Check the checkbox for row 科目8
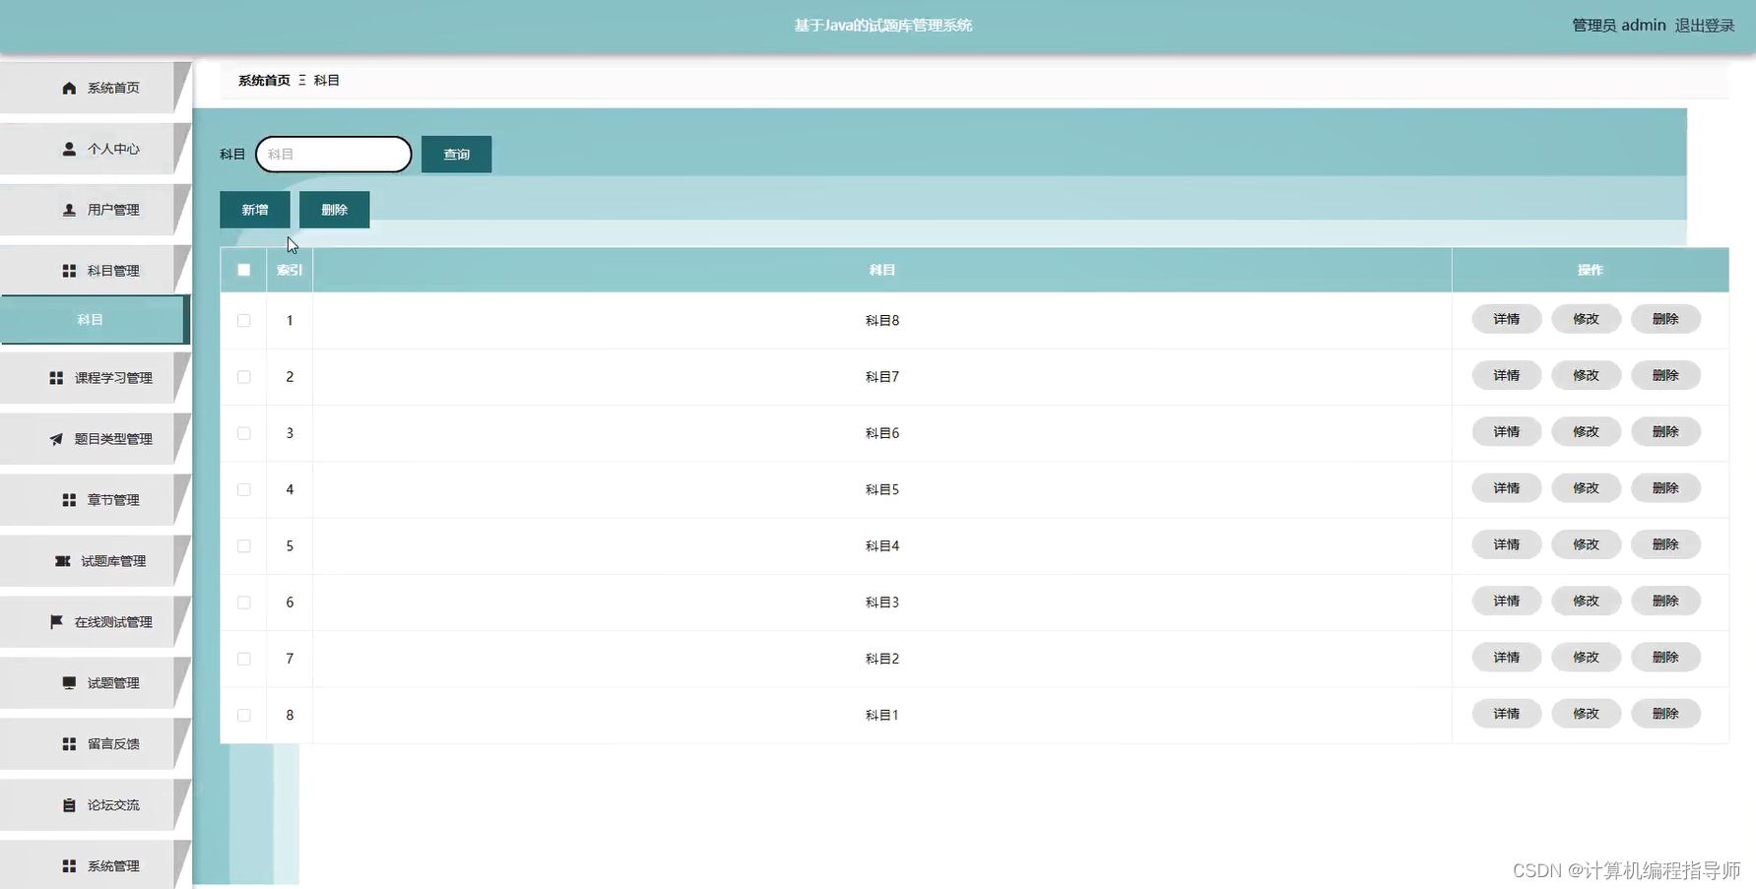This screenshot has width=1756, height=889. 244,321
